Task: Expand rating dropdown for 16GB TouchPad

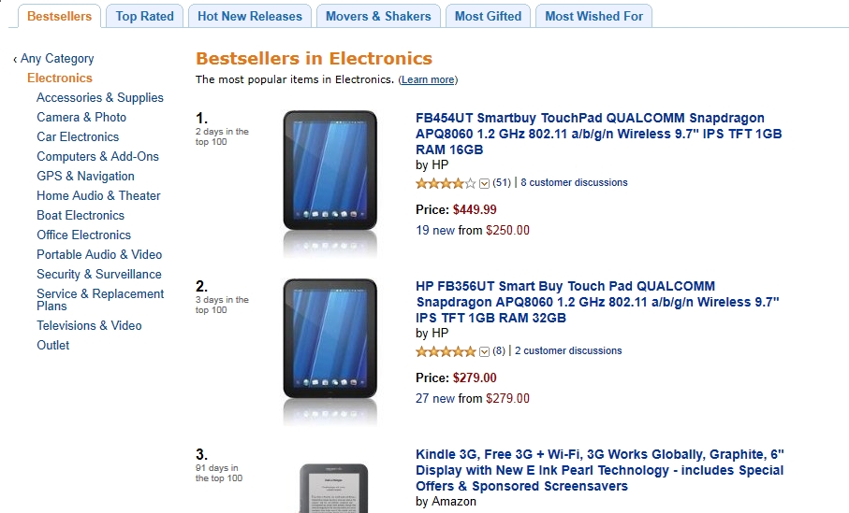Action: click(x=484, y=183)
